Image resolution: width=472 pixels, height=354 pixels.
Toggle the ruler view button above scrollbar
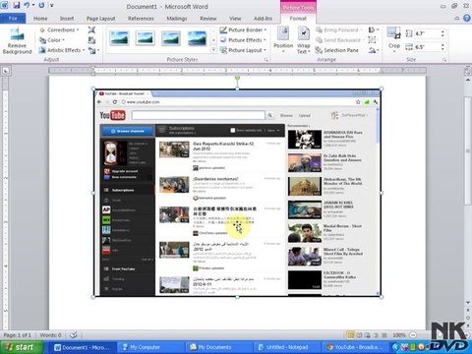(468, 71)
